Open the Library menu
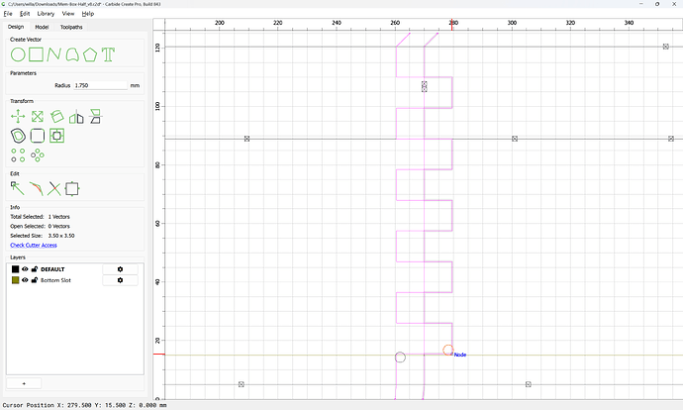The width and height of the screenshot is (683, 410). coord(46,14)
